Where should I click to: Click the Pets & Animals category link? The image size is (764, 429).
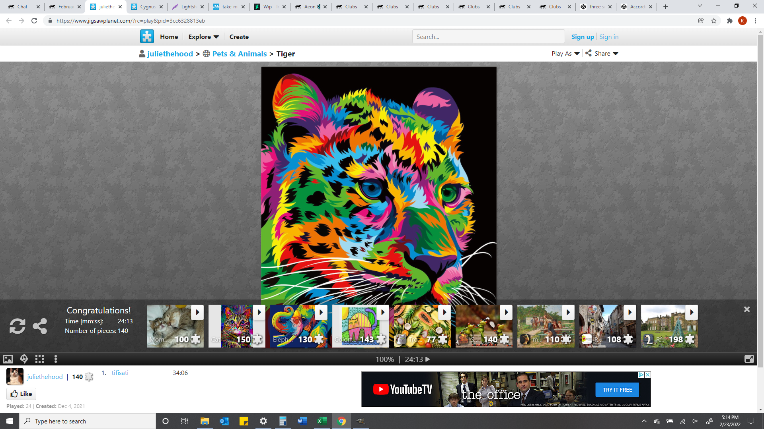point(239,54)
